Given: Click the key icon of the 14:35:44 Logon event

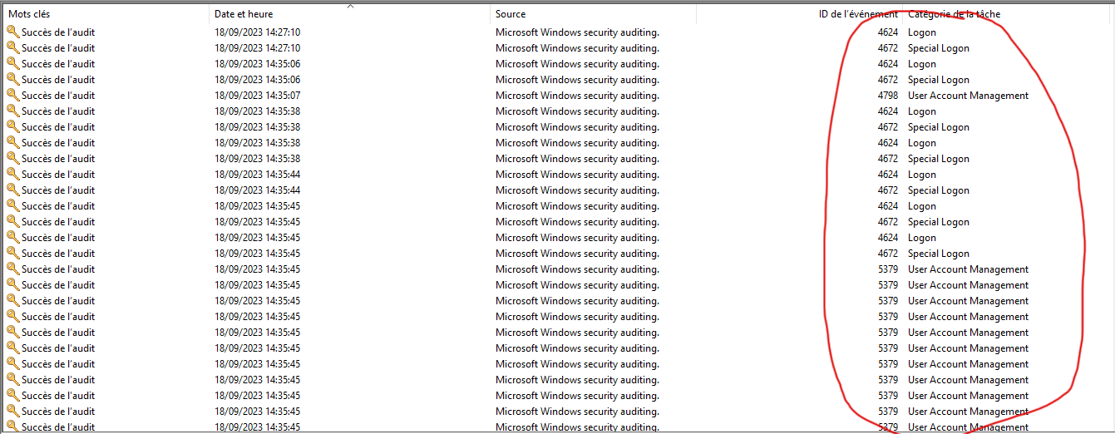Looking at the screenshot, I should point(12,175).
